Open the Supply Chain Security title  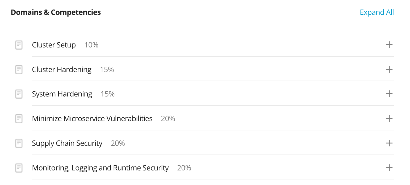[67, 143]
